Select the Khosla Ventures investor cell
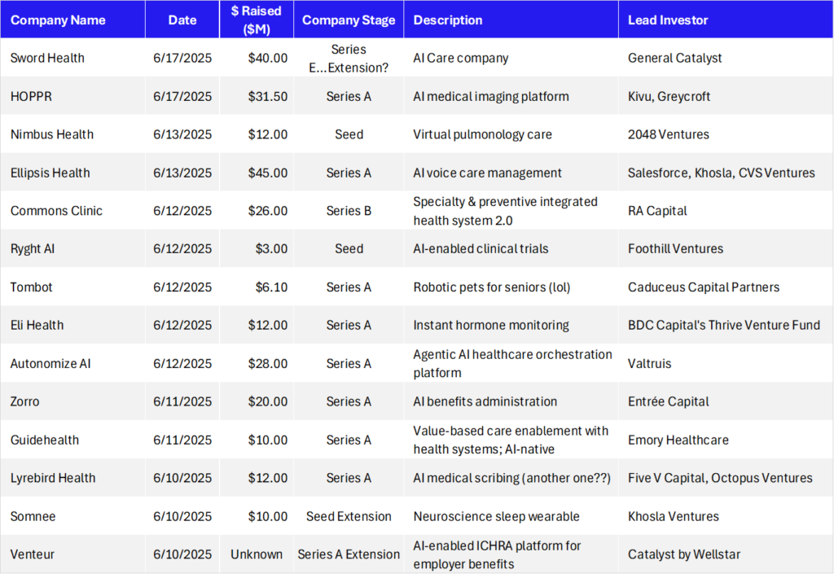Viewport: 834px width, 574px height. pyautogui.click(x=726, y=516)
